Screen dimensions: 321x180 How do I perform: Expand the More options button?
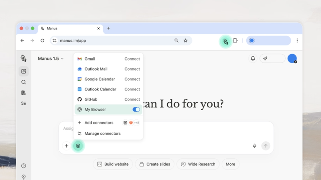[x=230, y=164]
